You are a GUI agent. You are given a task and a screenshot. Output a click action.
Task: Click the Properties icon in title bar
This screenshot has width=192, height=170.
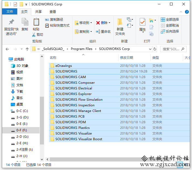(x=15, y=4)
